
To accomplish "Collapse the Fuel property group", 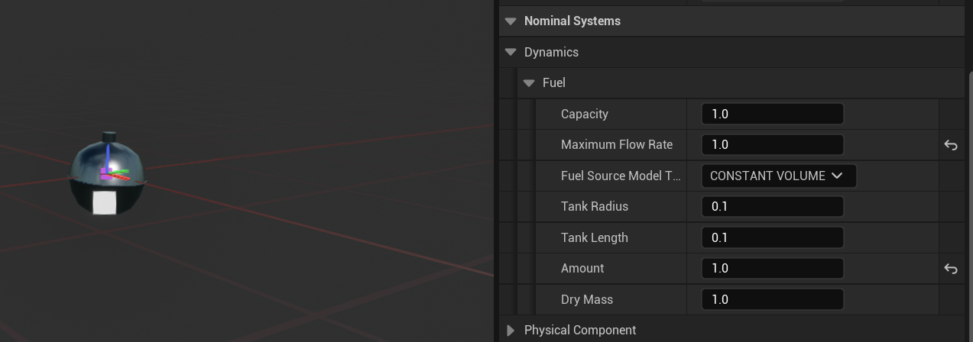I will point(529,83).
